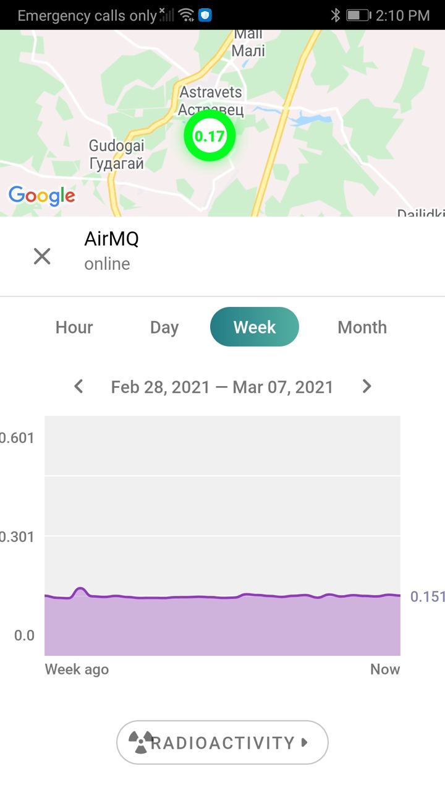445x792 pixels.
Task: Tap the date range Feb 28 – Mar 07
Action: [222, 387]
